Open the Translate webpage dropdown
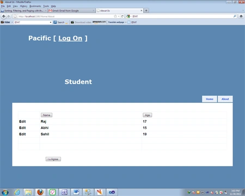Image resolution: width=245 pixels, height=196 pixels. 117,22
